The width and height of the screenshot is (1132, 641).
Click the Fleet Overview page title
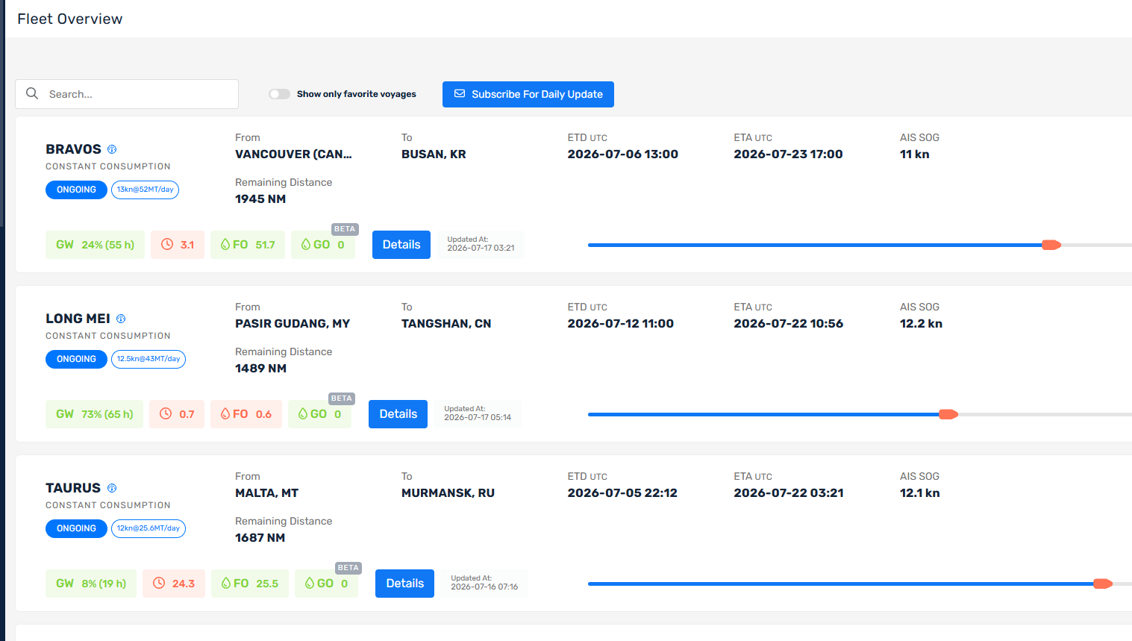click(x=70, y=19)
